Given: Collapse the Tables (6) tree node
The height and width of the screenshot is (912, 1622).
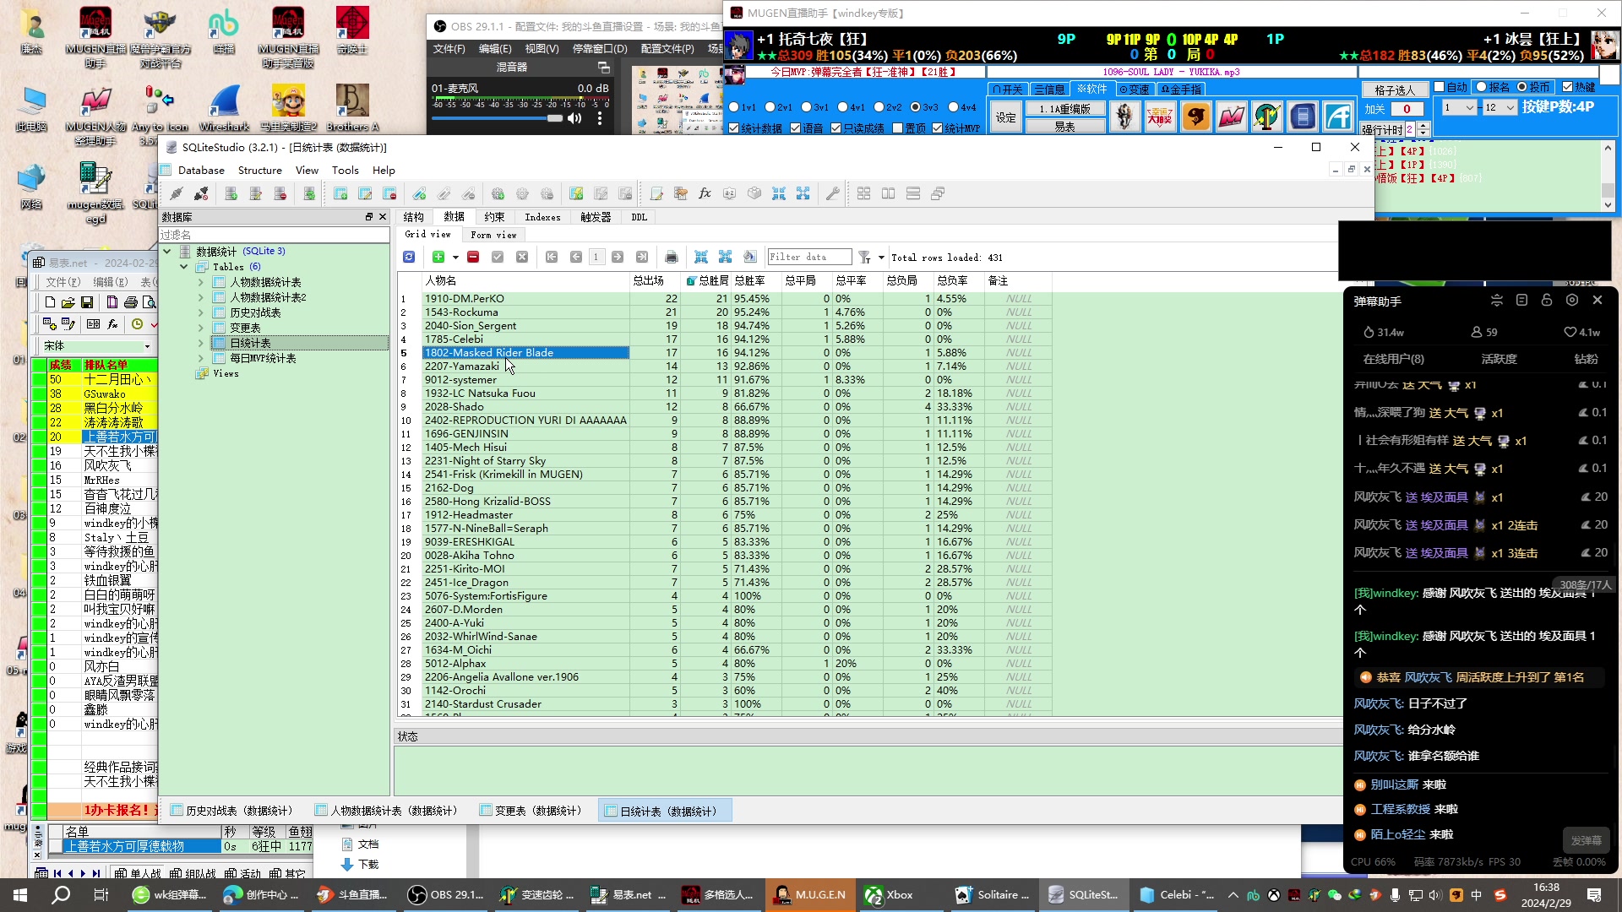Looking at the screenshot, I should pyautogui.click(x=184, y=267).
